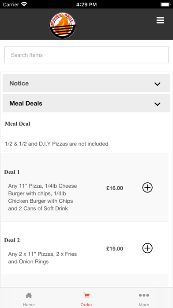Select the Deal 1 title
This screenshot has height=308, width=173.
[12, 172]
